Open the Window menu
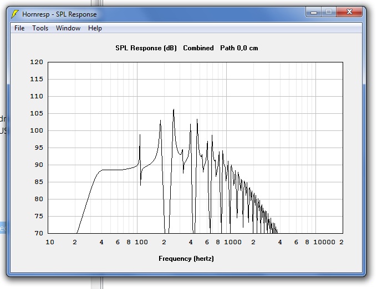Viewport: 377px width, 289px height. click(x=68, y=28)
